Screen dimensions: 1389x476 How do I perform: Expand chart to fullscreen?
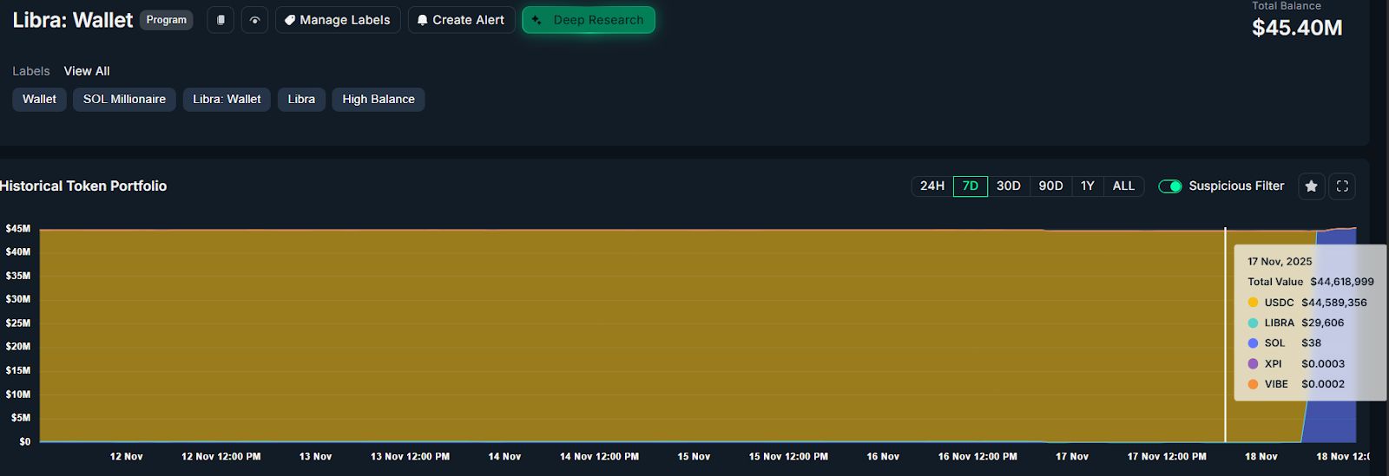tap(1342, 186)
